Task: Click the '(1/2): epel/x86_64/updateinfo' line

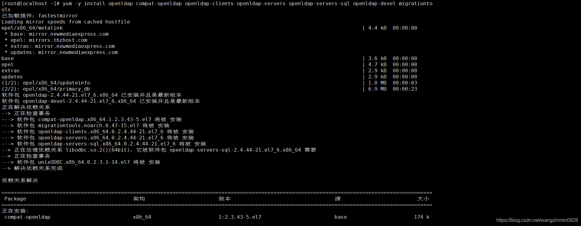Action: pyautogui.click(x=46, y=83)
